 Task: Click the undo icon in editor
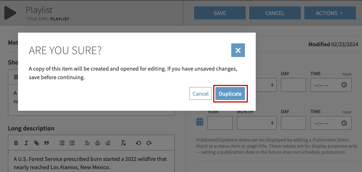(x=138, y=143)
